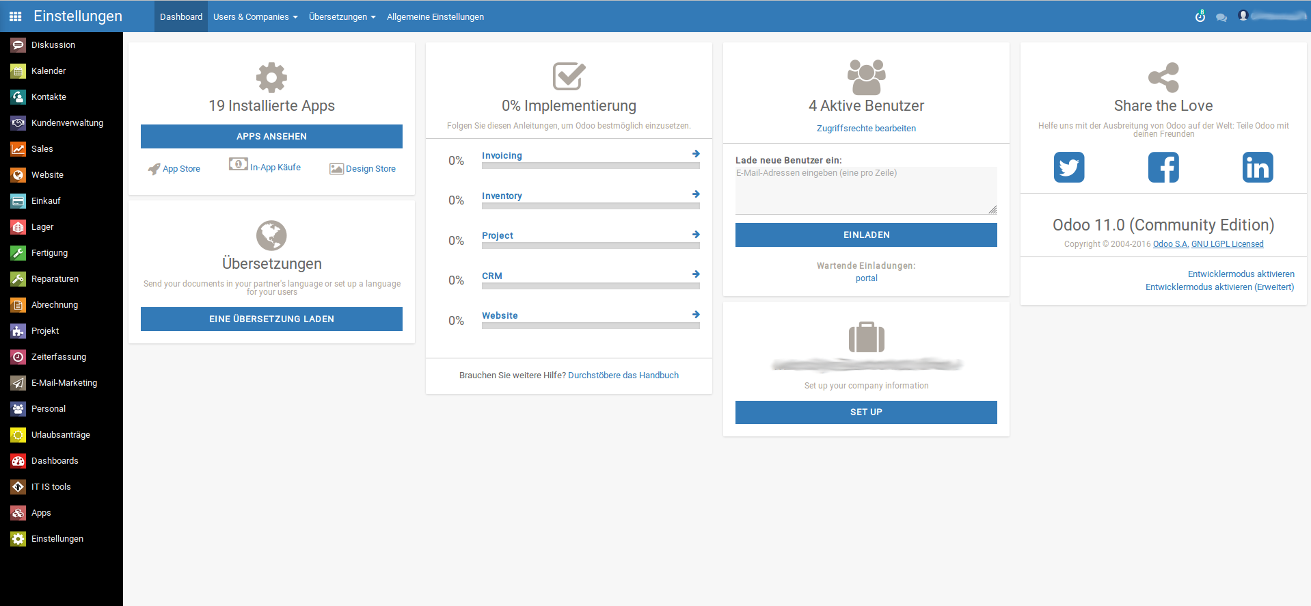The image size is (1311, 606).
Task: Click Zugriffsrechte bearbeiten link
Action: pyautogui.click(x=866, y=129)
